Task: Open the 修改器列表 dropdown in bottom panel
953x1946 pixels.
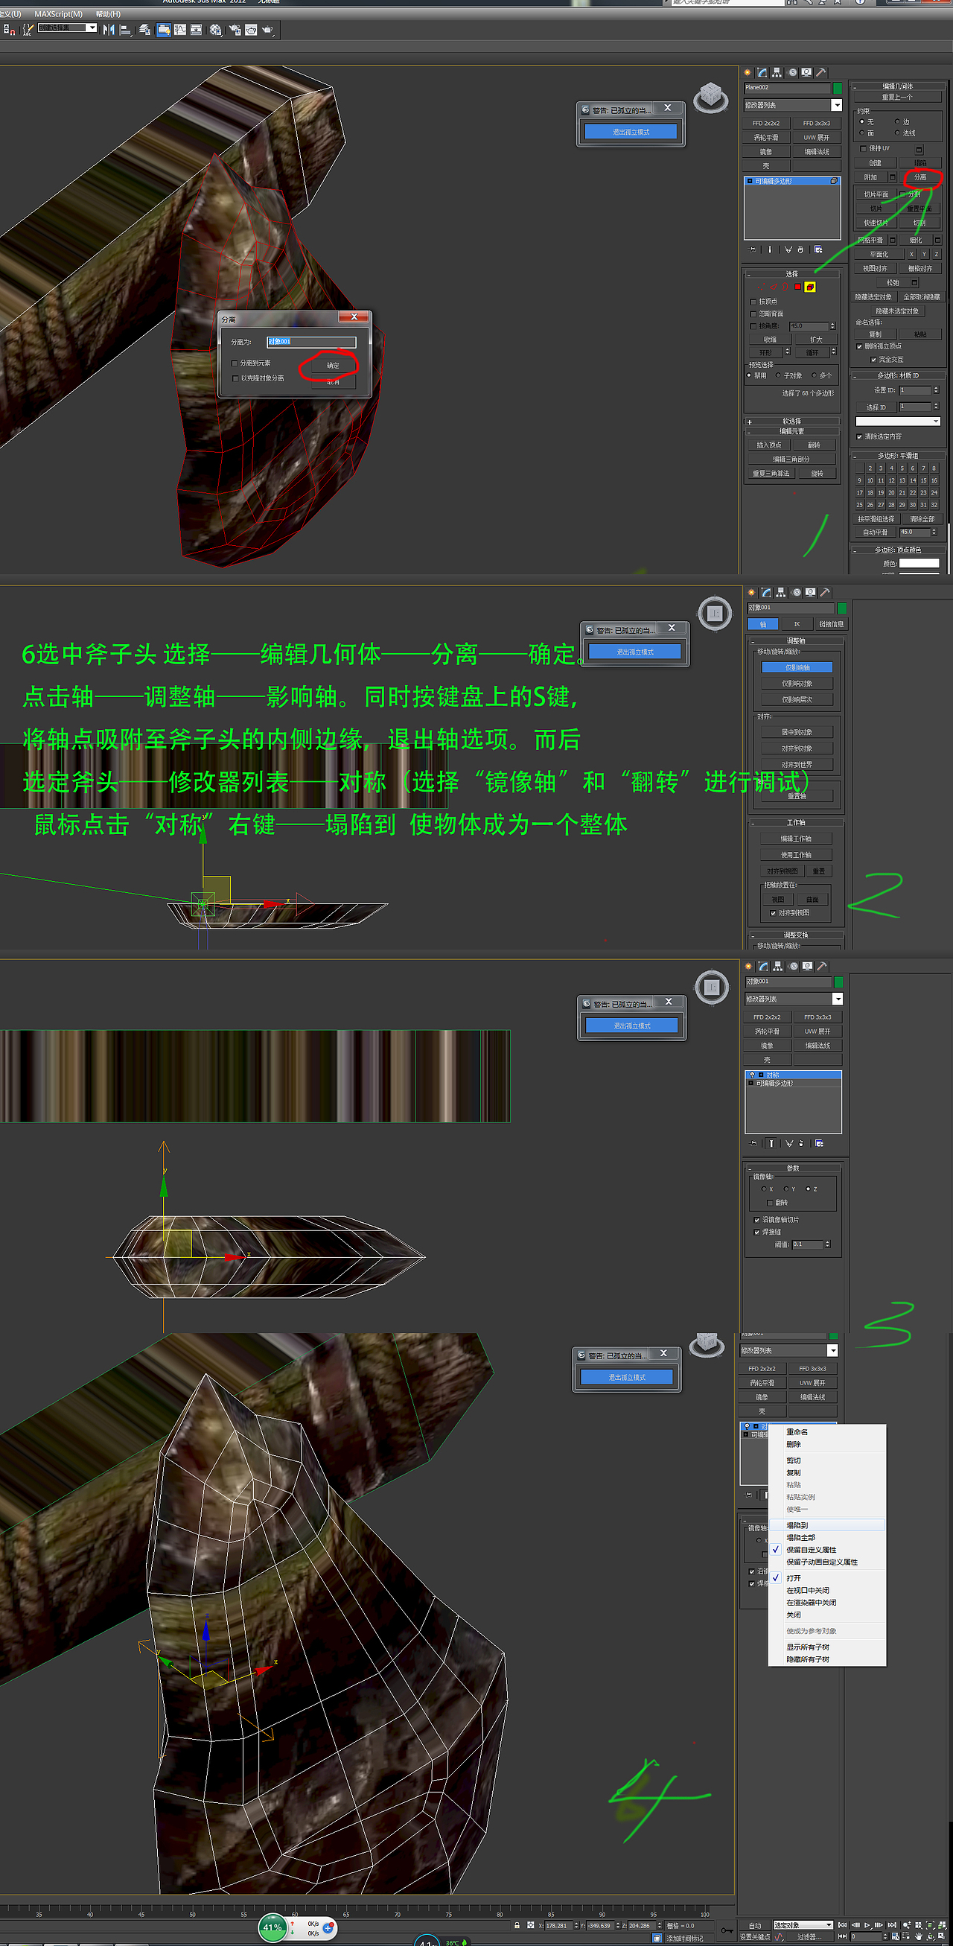Action: 789,1350
